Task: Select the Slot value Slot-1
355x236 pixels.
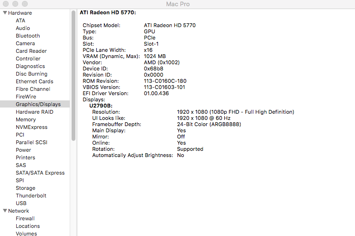Action: click(x=151, y=44)
